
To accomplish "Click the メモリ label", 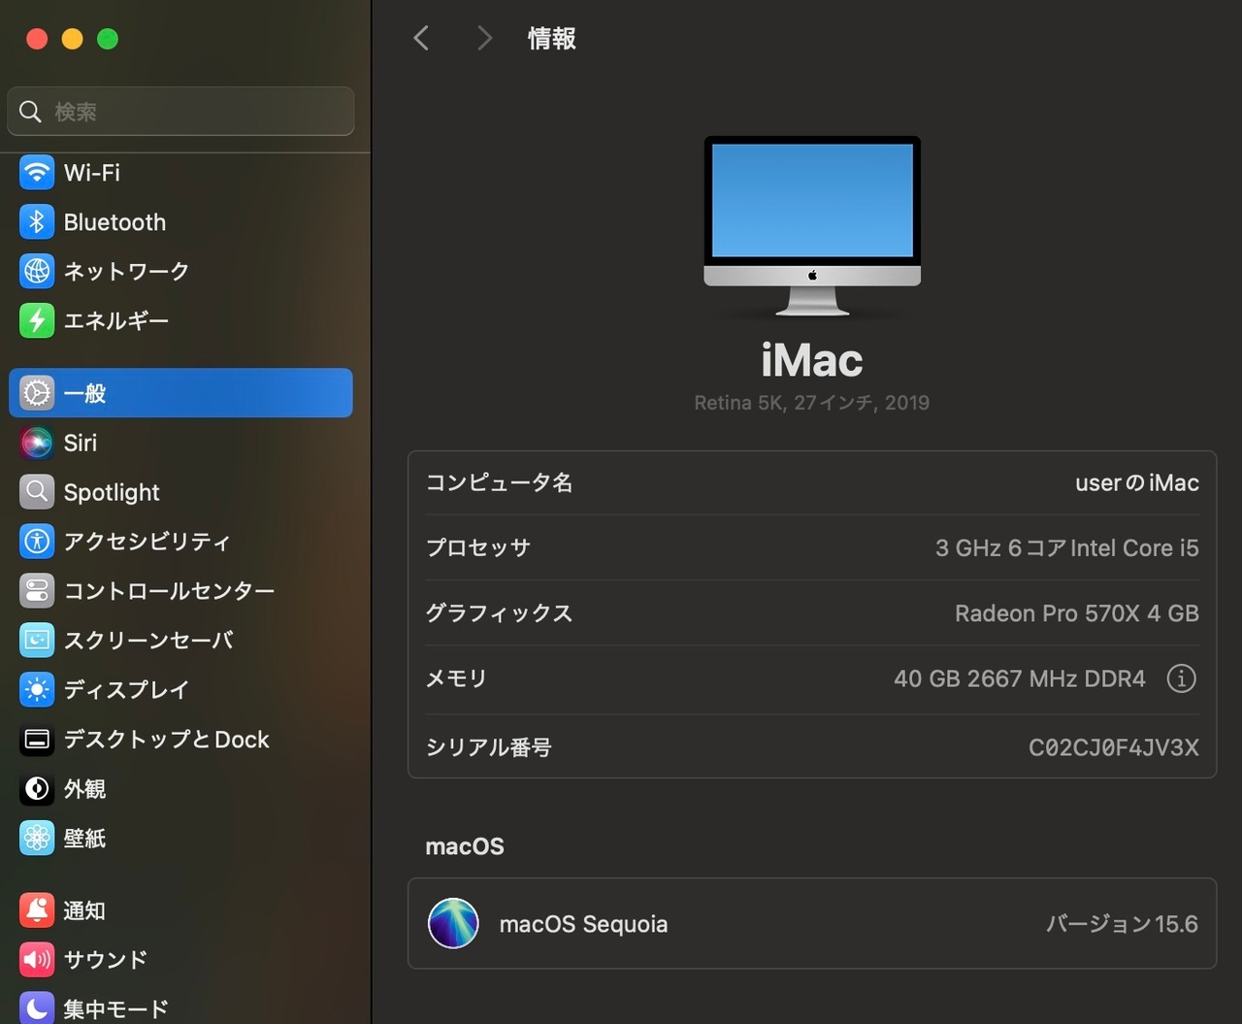I will [456, 678].
